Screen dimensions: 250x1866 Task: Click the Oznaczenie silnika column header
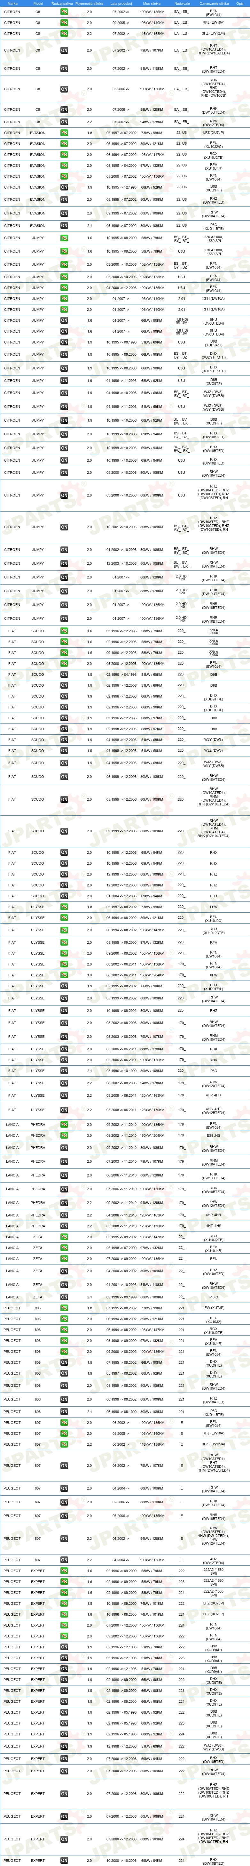coord(214,3)
